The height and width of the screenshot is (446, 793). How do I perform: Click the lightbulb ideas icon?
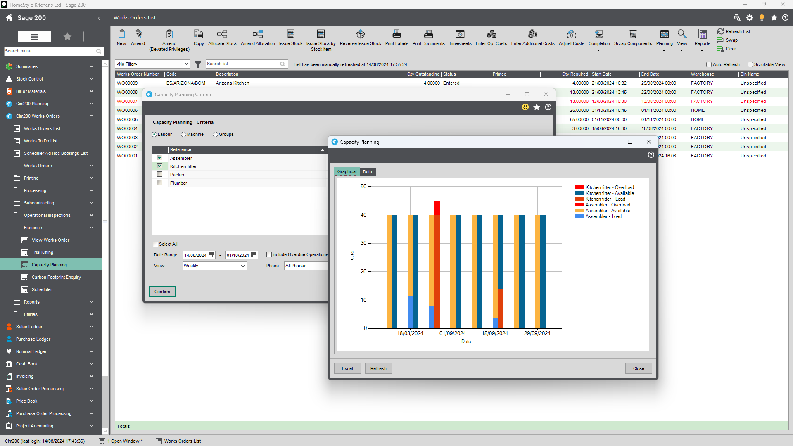pos(762,18)
